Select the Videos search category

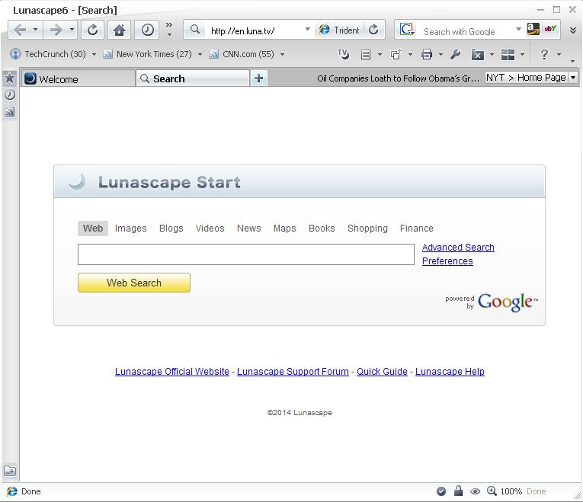[x=210, y=229]
